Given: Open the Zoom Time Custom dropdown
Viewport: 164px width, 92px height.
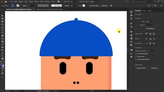Looking at the screenshot, I should coord(96,2).
